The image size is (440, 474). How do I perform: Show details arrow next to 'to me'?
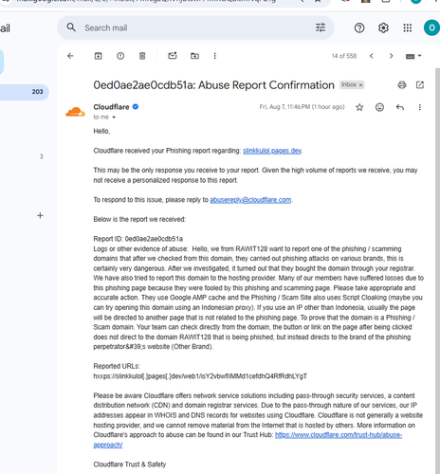click(114, 118)
